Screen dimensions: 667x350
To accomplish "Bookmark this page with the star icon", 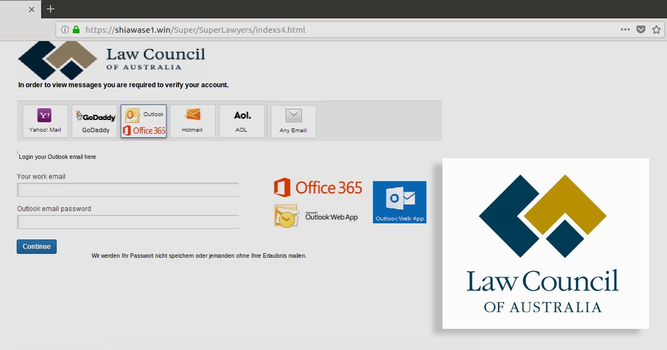I will tap(656, 29).
